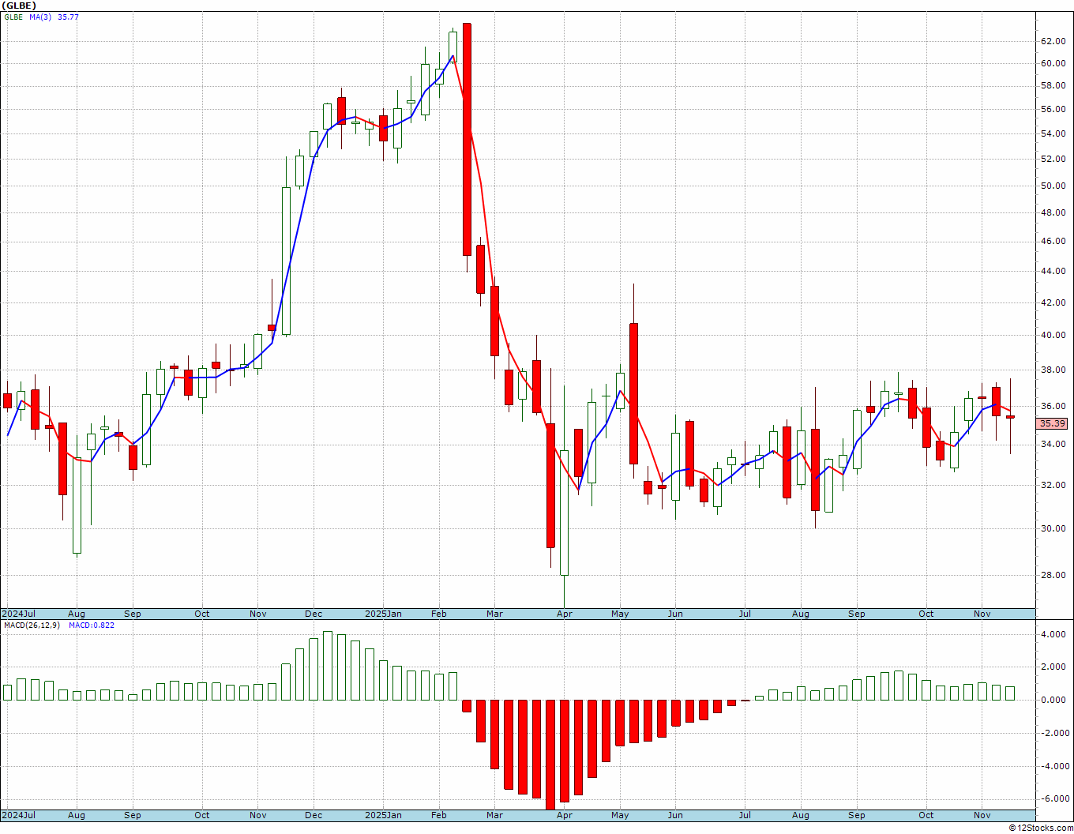
Task: Click the MACD(26,12,9) indicator label
Action: tap(32, 625)
